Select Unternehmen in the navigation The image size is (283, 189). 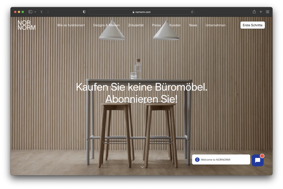216,25
